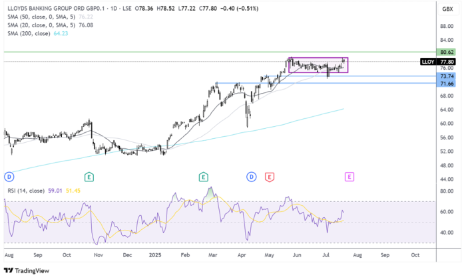Click the blue dividend D marker near August
This screenshot has width=466, height=279.
click(9, 176)
